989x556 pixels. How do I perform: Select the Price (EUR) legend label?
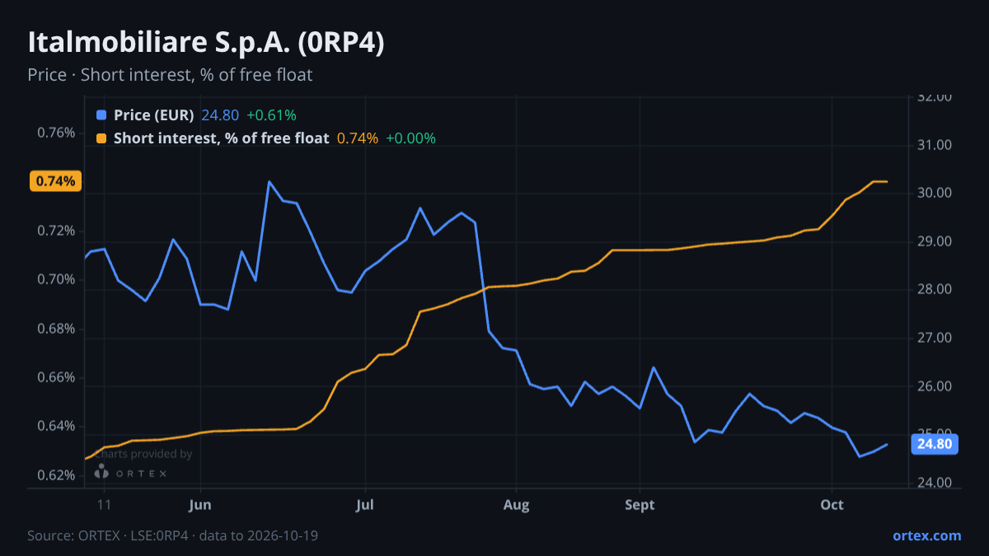[x=153, y=115]
